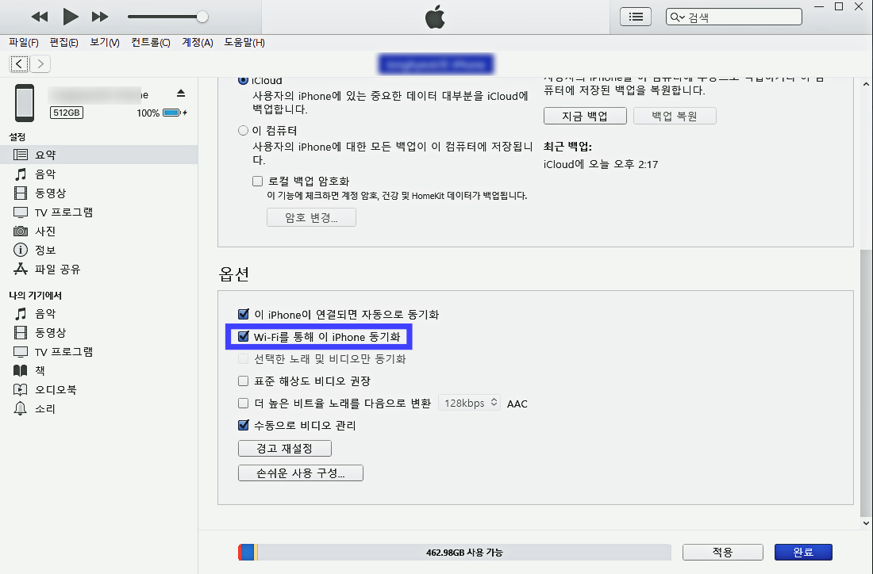Select 동영상 under 설정 section
This screenshot has height=574, width=873.
click(98, 193)
